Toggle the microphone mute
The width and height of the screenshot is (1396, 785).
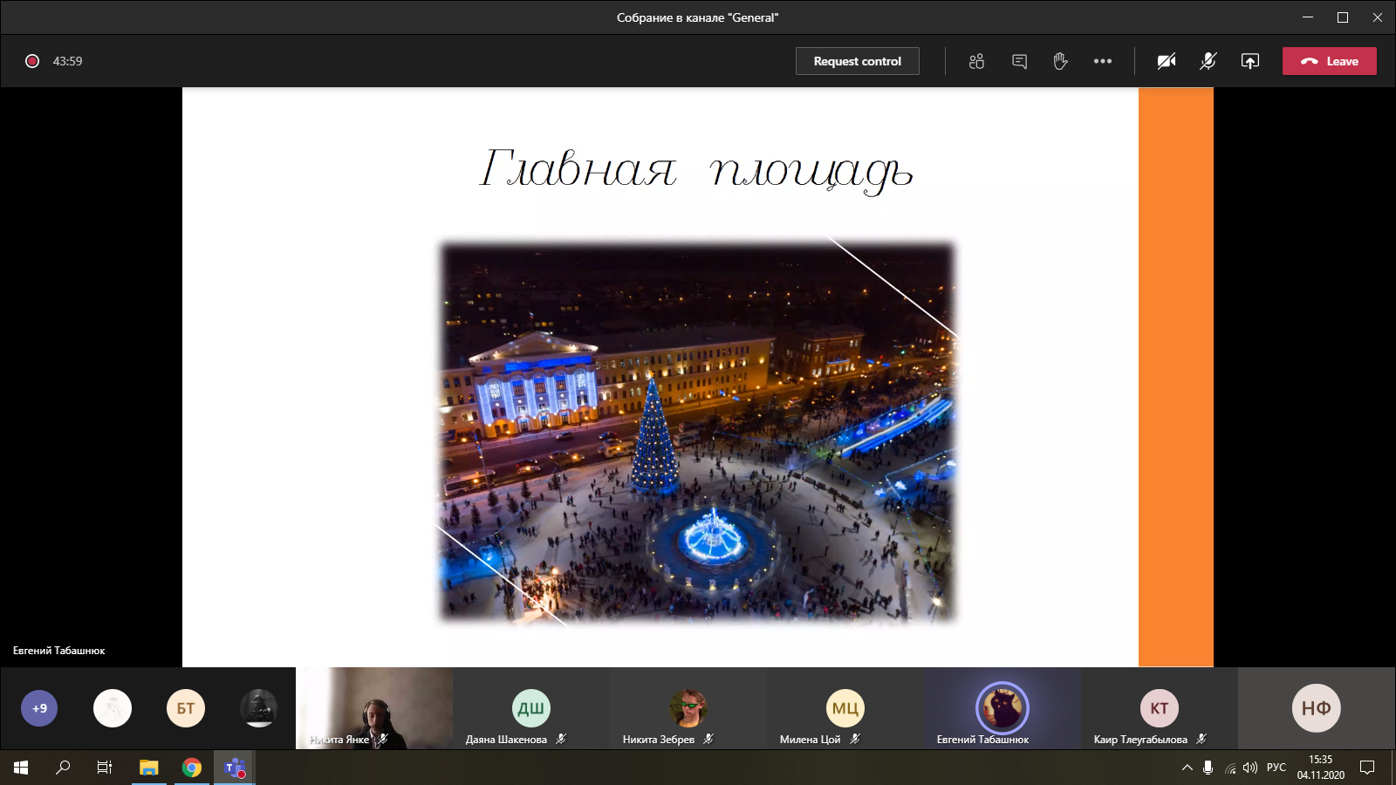click(1208, 61)
